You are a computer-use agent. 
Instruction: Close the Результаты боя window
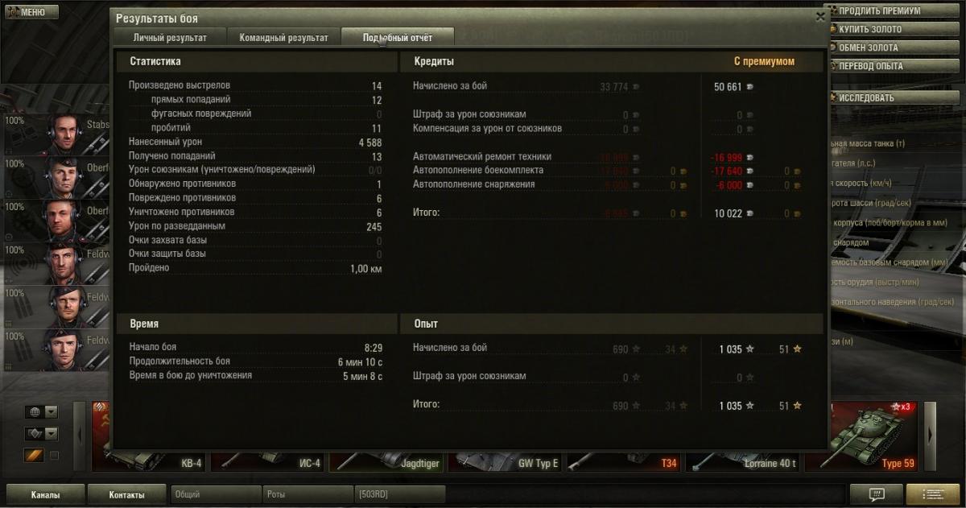tap(820, 16)
